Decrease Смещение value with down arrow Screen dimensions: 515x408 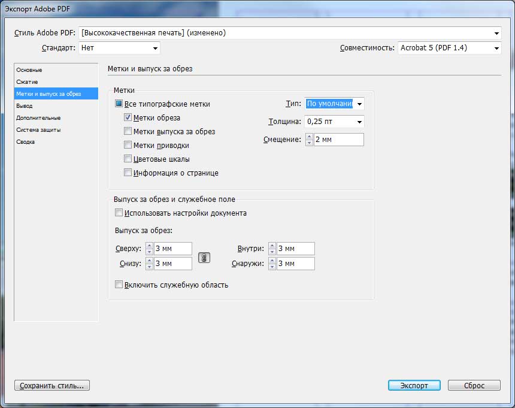(x=309, y=143)
